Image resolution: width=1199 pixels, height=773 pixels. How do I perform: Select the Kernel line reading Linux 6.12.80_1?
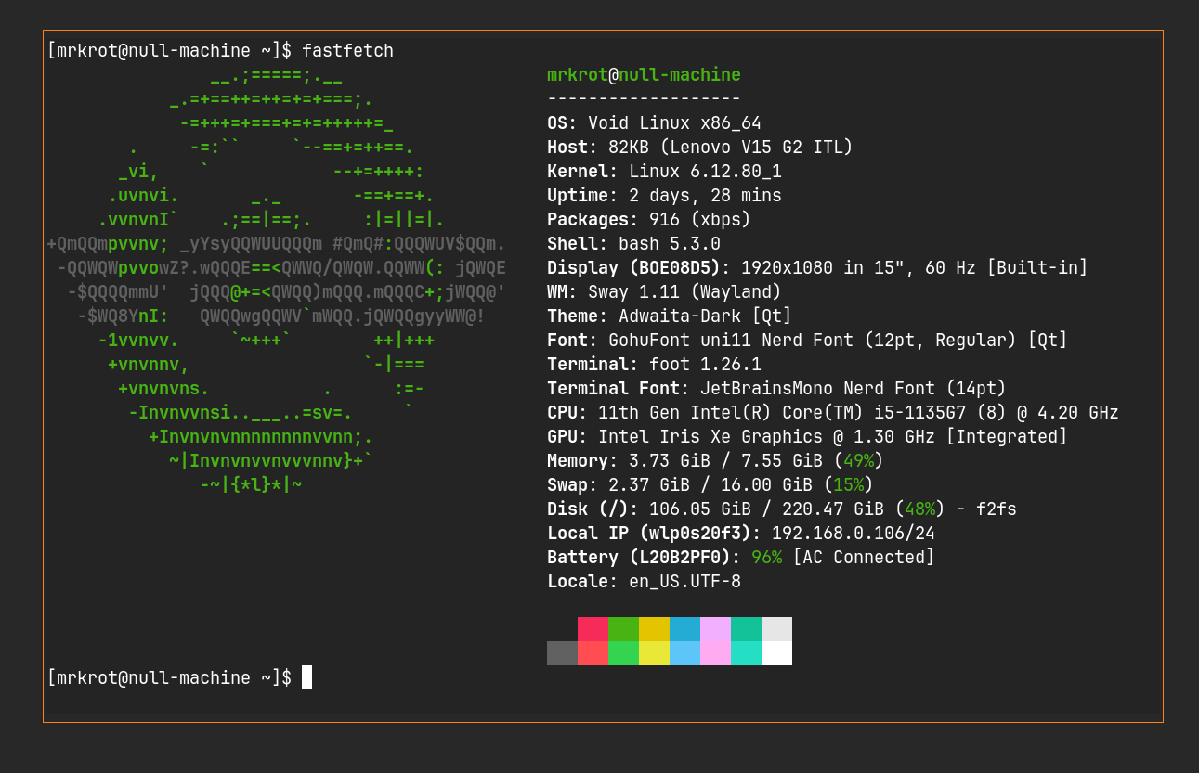pyautogui.click(x=664, y=172)
